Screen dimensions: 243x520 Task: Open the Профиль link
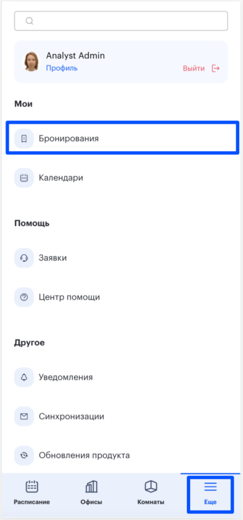pyautogui.click(x=62, y=68)
